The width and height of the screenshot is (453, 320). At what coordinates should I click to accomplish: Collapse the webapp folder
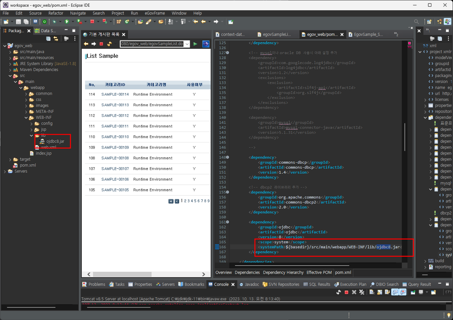[x=21, y=88]
